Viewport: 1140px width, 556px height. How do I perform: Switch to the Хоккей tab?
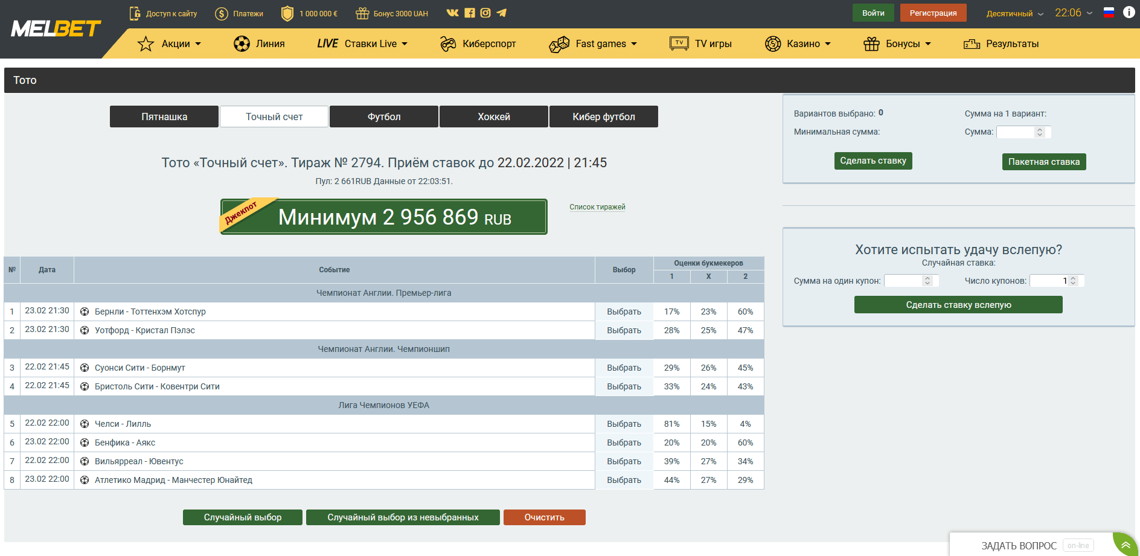[x=494, y=117]
